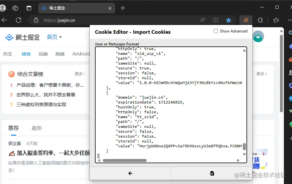Screen dimensions: 292x184
Task: Click the sidebar add plus icon
Action: 290,138
